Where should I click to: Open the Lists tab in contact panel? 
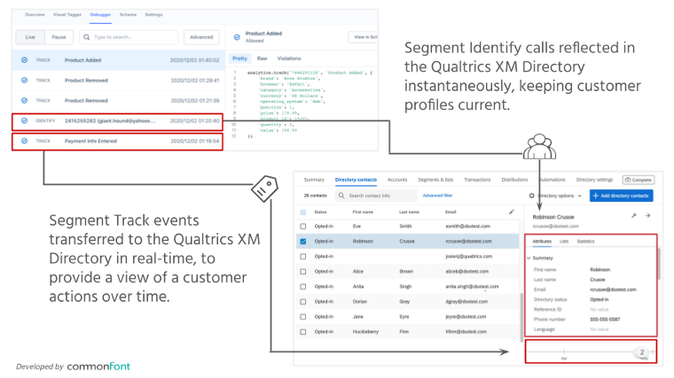coord(564,242)
